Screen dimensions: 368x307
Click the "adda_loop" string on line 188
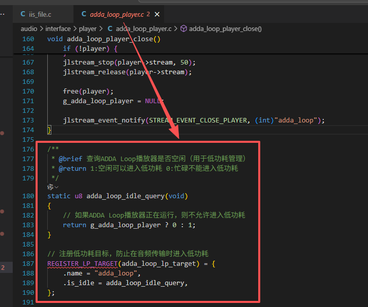(116, 273)
